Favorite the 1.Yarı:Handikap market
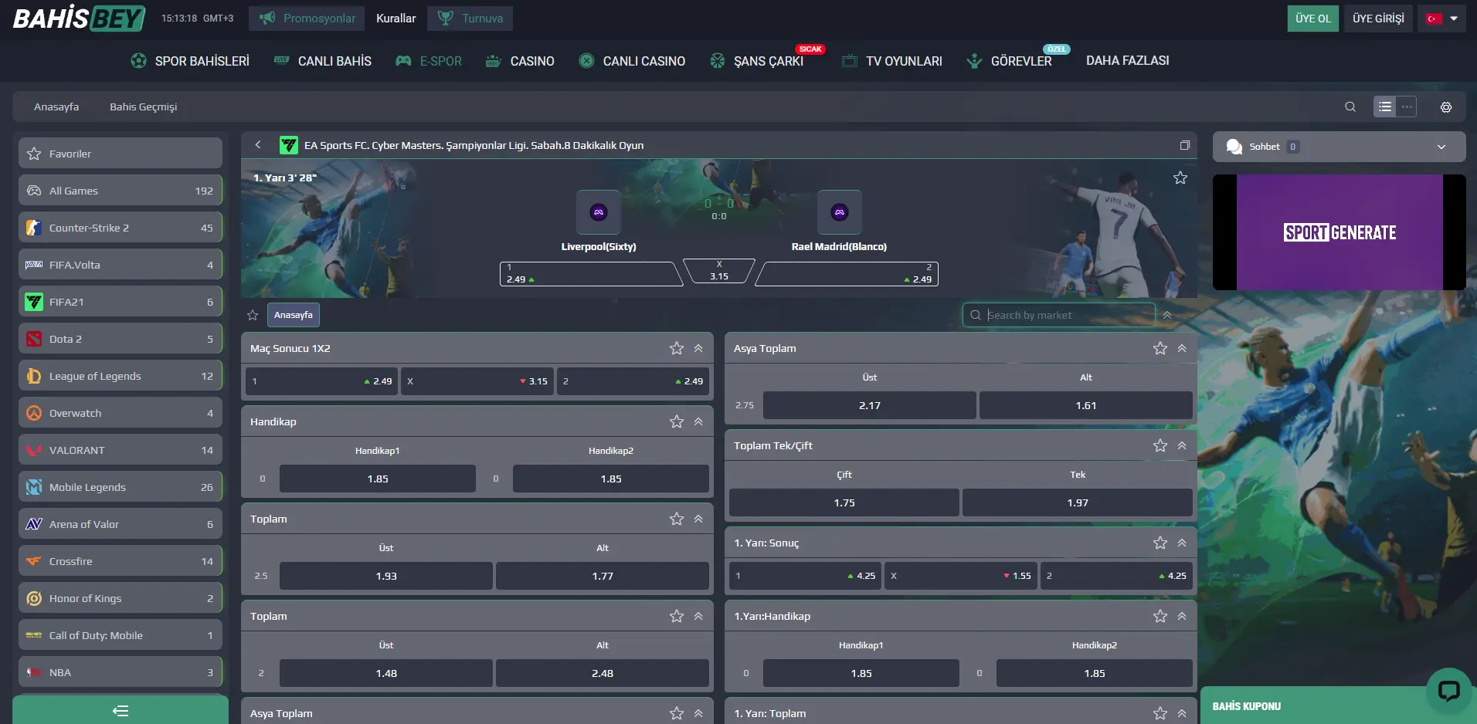Image resolution: width=1477 pixels, height=724 pixels. (x=1160, y=616)
